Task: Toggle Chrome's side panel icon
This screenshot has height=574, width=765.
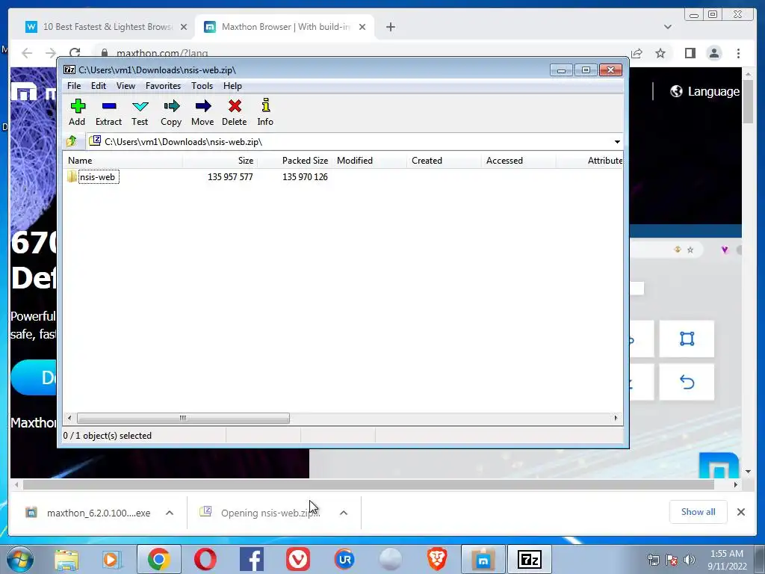Action: tap(690, 53)
